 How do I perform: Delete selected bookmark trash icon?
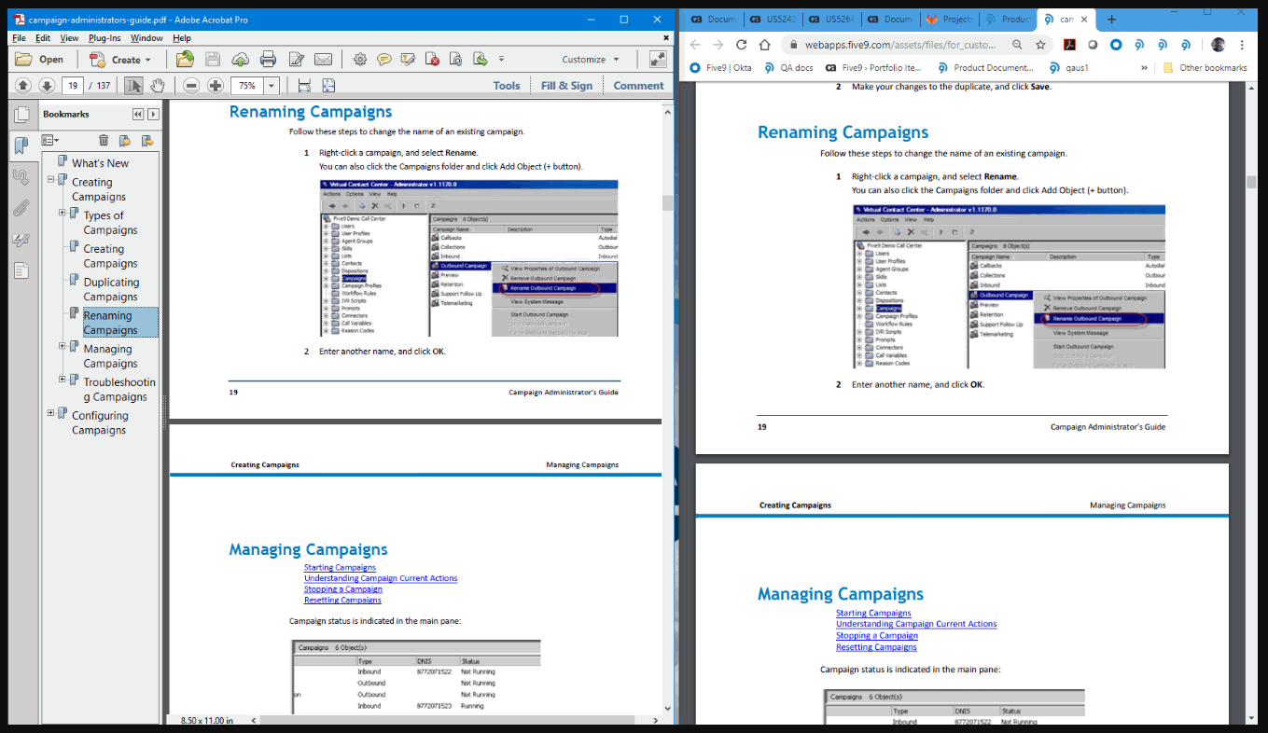click(104, 141)
